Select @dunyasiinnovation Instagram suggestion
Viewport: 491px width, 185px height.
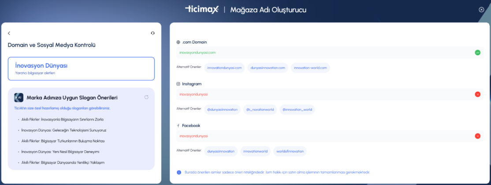pos(222,109)
